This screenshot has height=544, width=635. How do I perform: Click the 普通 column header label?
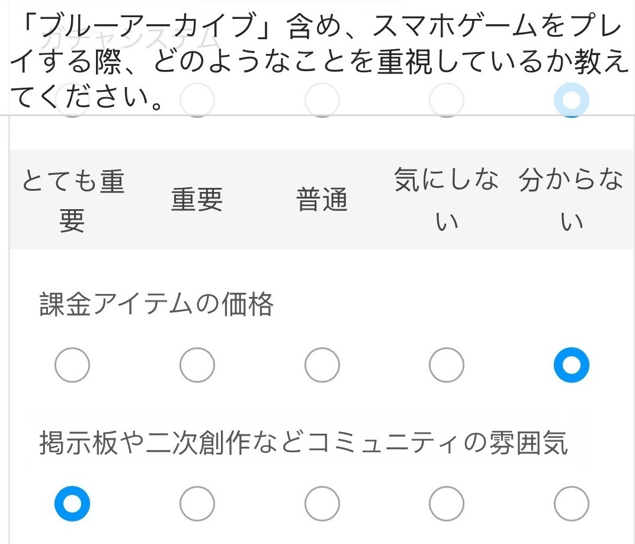pos(322,200)
